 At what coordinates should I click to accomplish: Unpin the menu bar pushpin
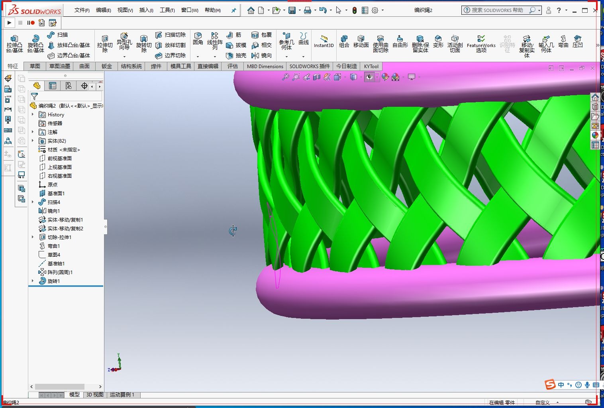point(233,10)
